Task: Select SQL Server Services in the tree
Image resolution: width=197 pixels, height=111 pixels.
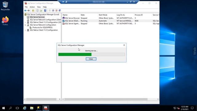Action: point(37,17)
